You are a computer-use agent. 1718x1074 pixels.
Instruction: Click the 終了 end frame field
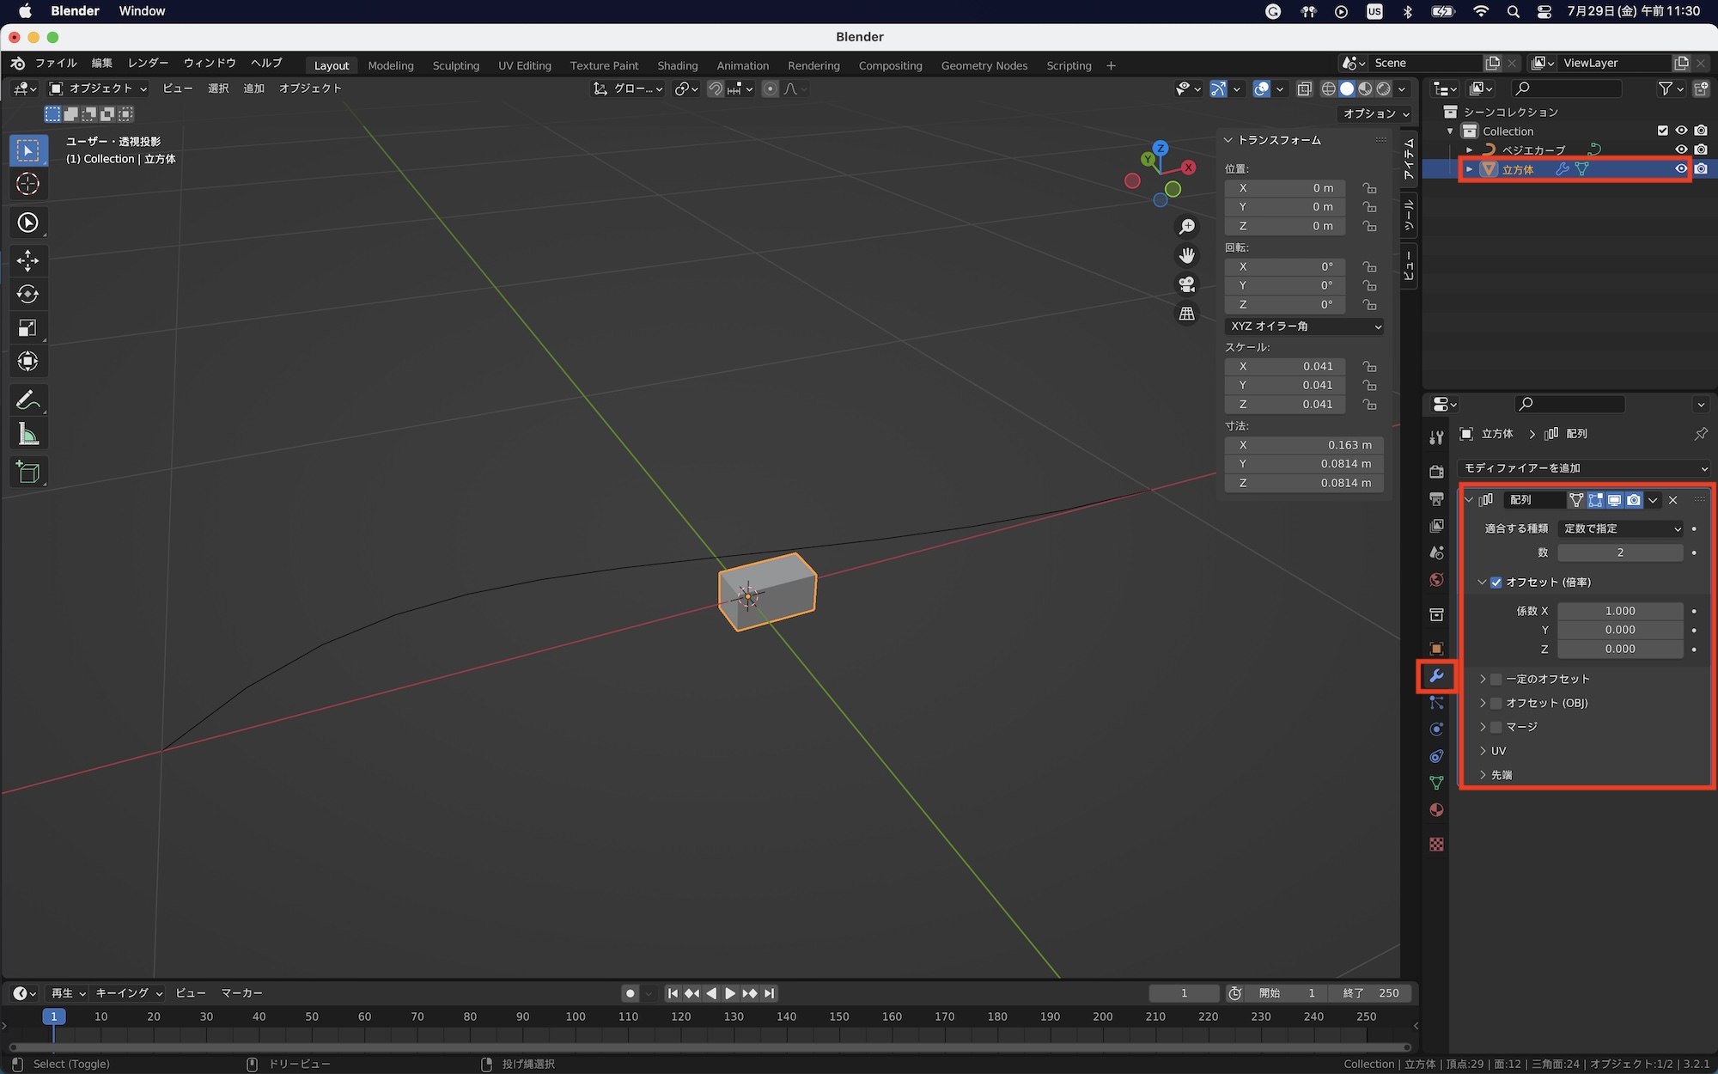pos(1372,993)
